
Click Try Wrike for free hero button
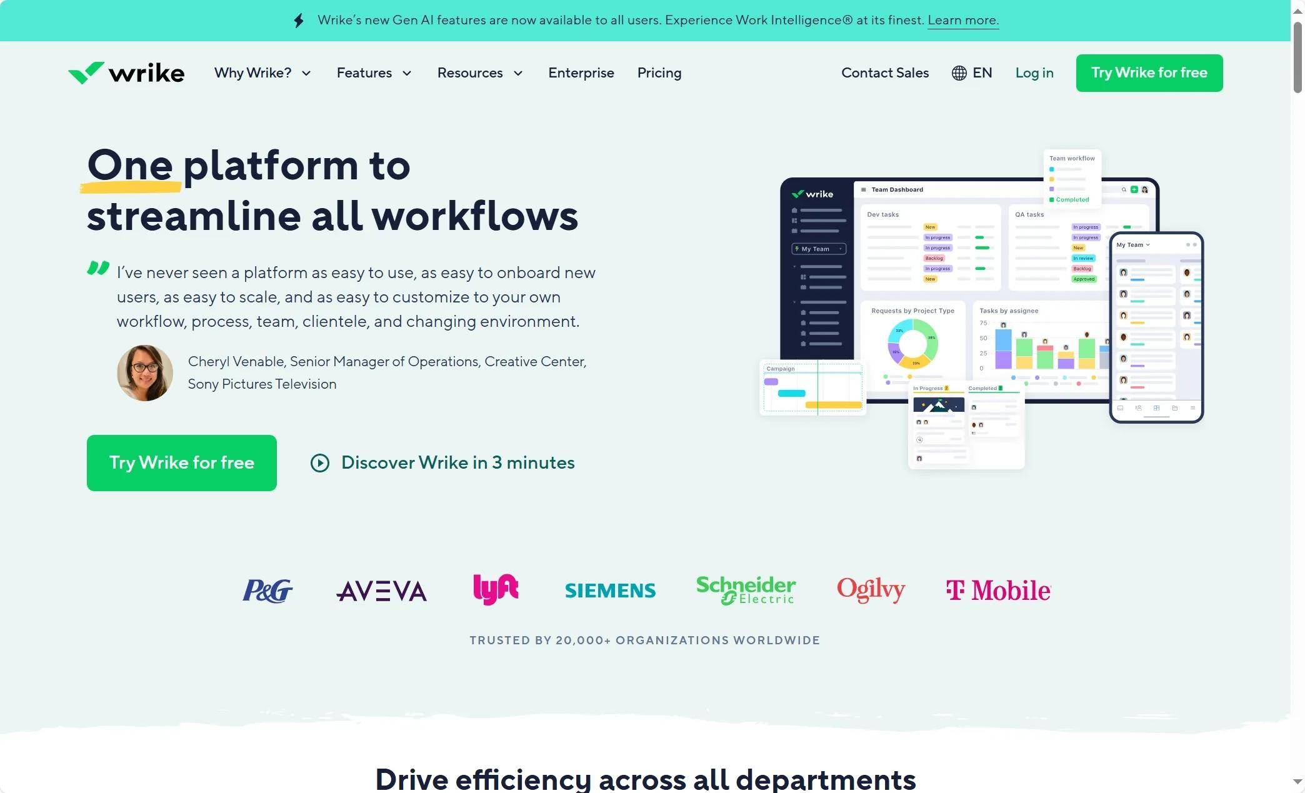(x=181, y=462)
